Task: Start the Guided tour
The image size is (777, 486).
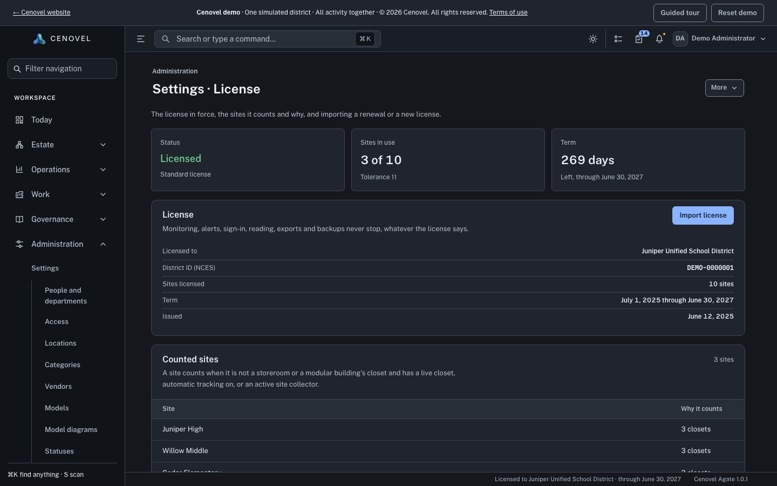Action: pos(680,13)
